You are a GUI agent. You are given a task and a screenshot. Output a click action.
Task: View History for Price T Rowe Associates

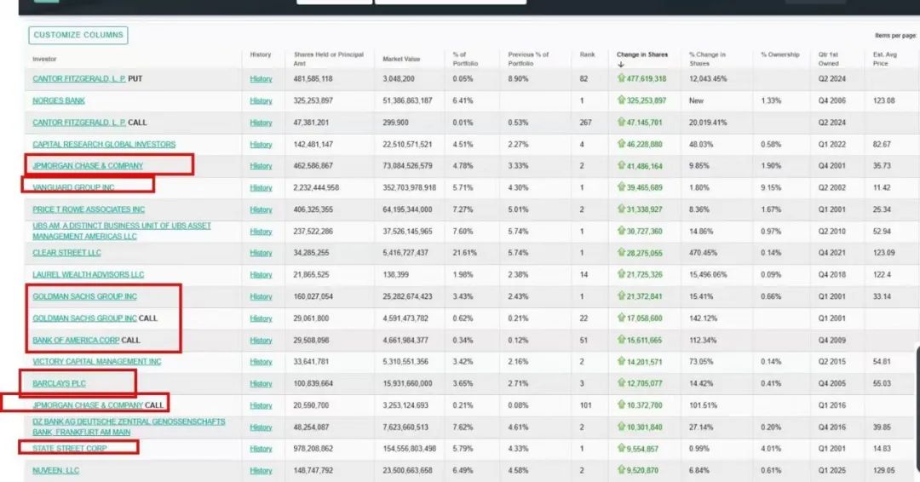[261, 209]
